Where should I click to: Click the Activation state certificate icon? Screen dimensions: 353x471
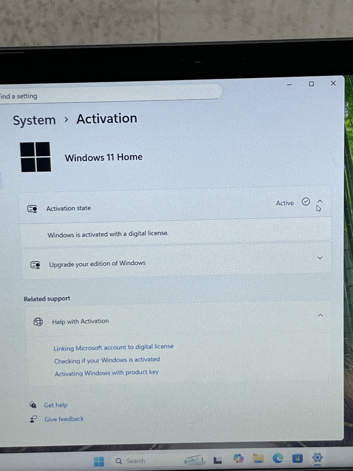[32, 209]
